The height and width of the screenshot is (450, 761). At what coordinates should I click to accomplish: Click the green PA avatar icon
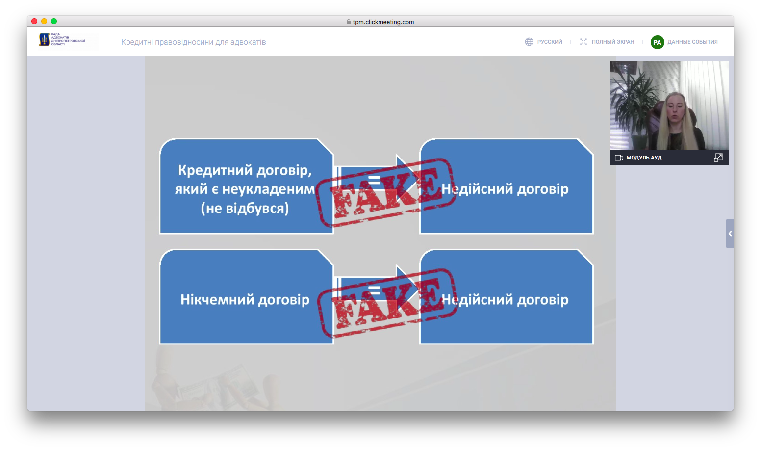tap(657, 42)
